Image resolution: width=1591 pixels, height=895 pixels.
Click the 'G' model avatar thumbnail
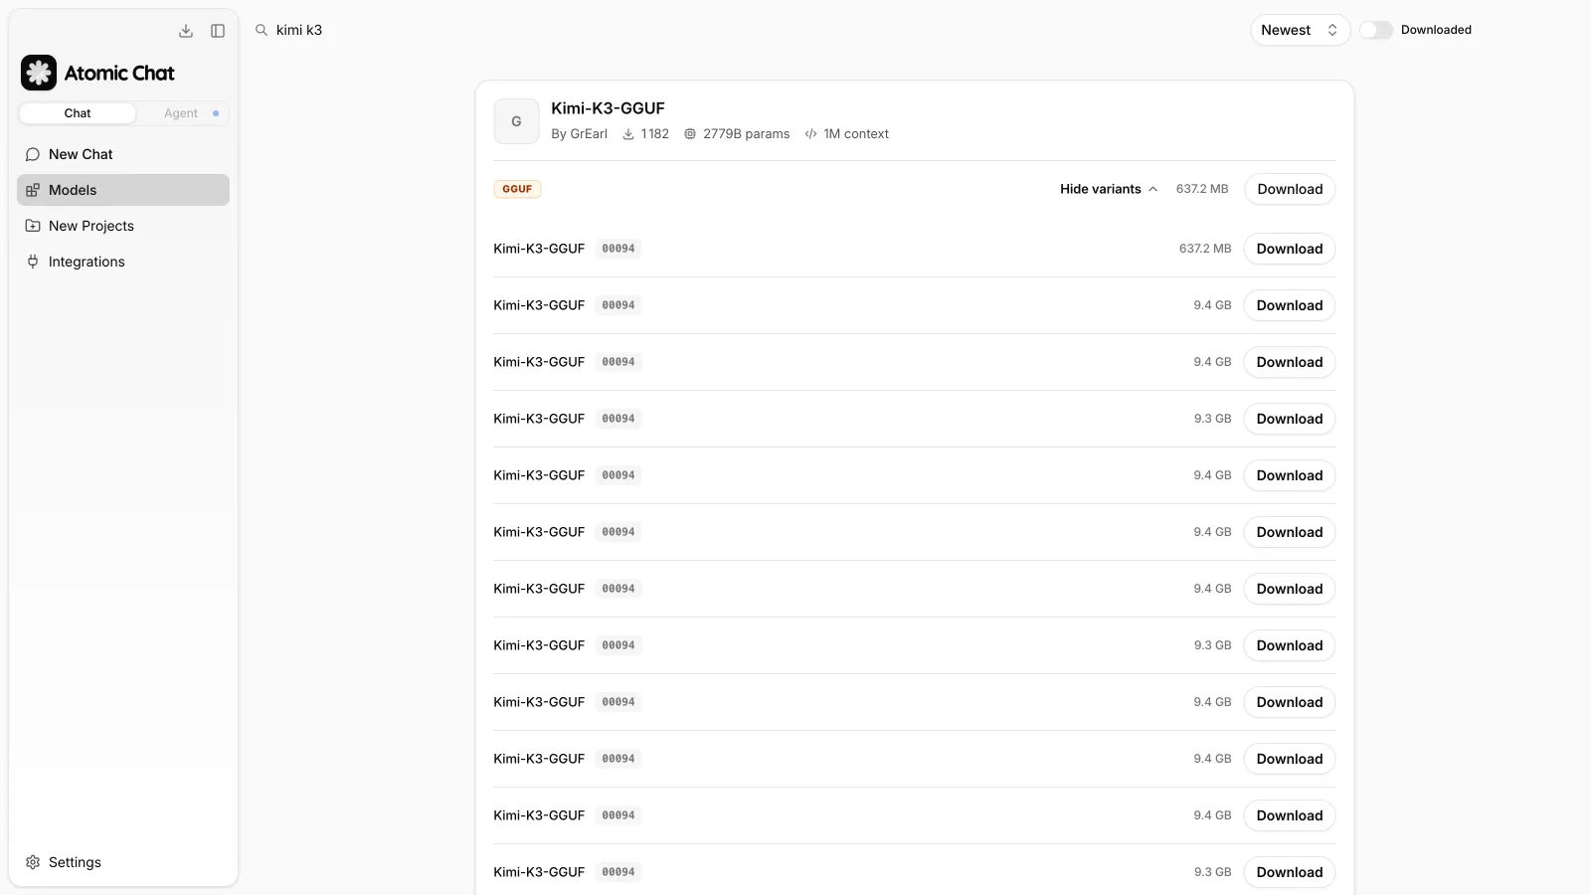click(516, 121)
